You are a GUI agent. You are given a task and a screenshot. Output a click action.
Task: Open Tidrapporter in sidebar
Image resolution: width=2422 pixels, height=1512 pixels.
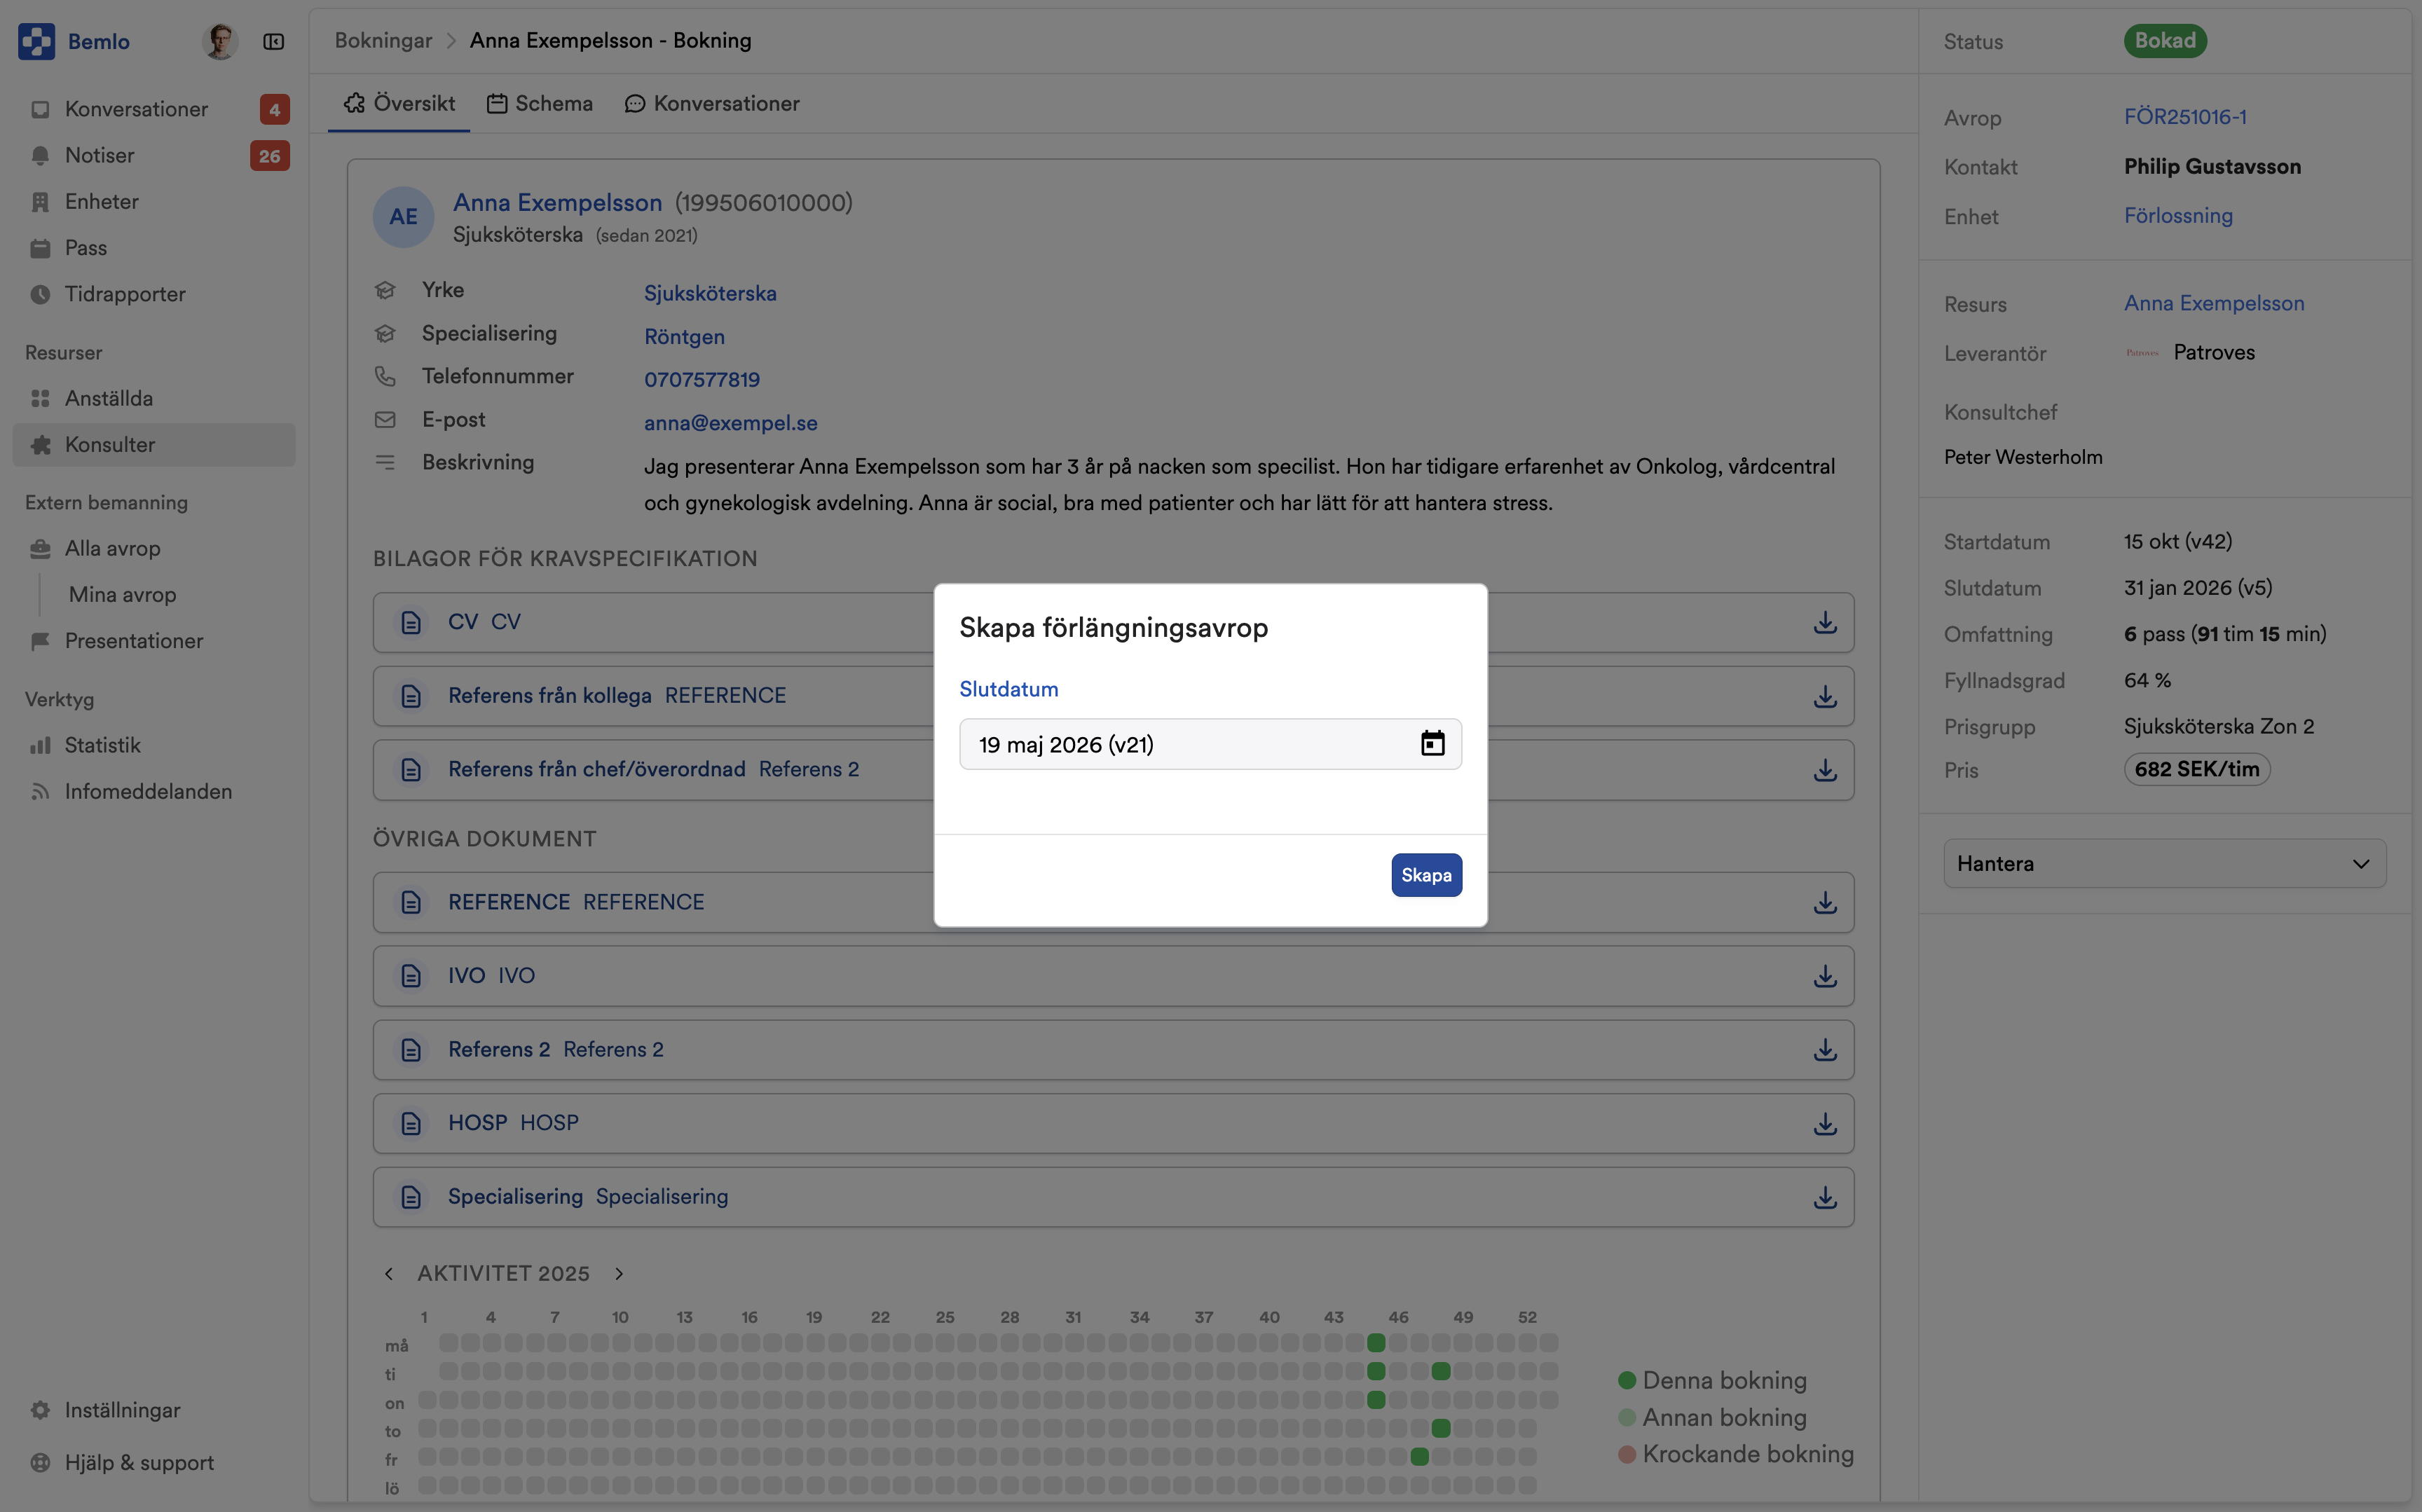[154, 294]
